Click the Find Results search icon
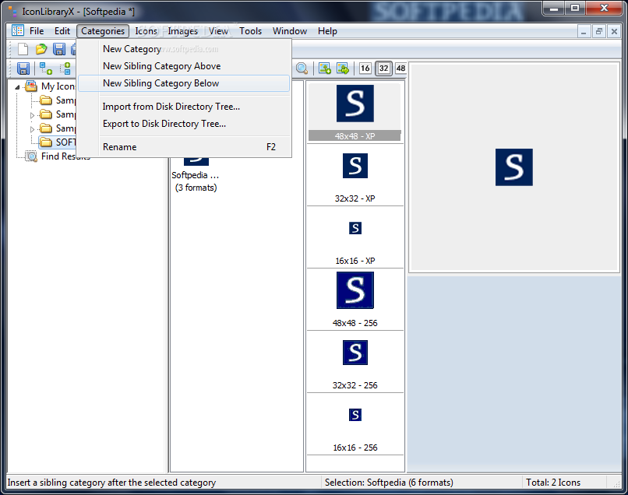This screenshot has height=495, width=628. click(x=31, y=156)
